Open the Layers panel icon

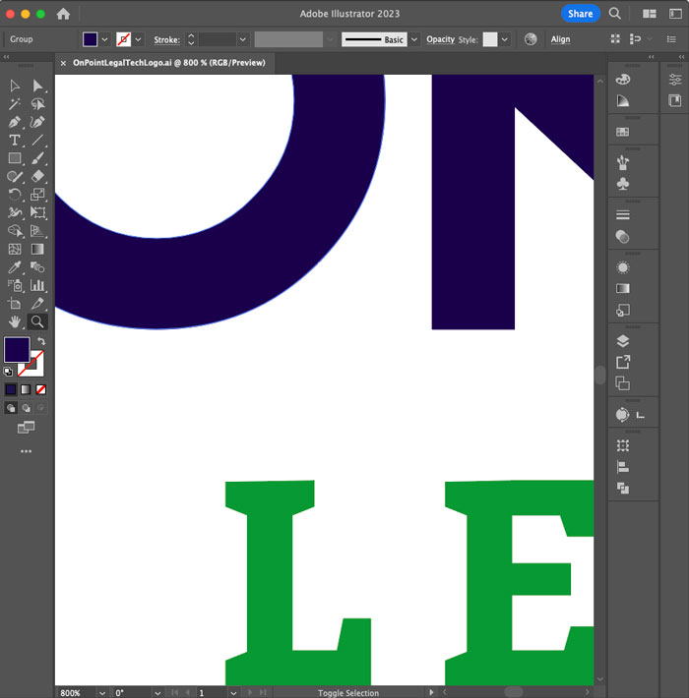pos(622,341)
